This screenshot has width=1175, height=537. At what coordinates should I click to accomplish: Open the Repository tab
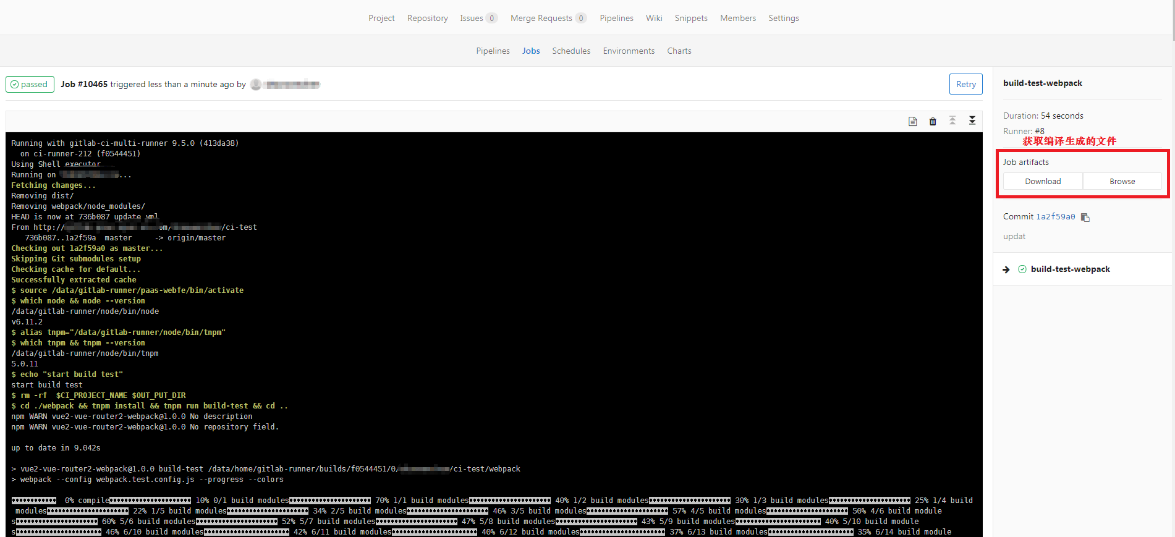[427, 18]
